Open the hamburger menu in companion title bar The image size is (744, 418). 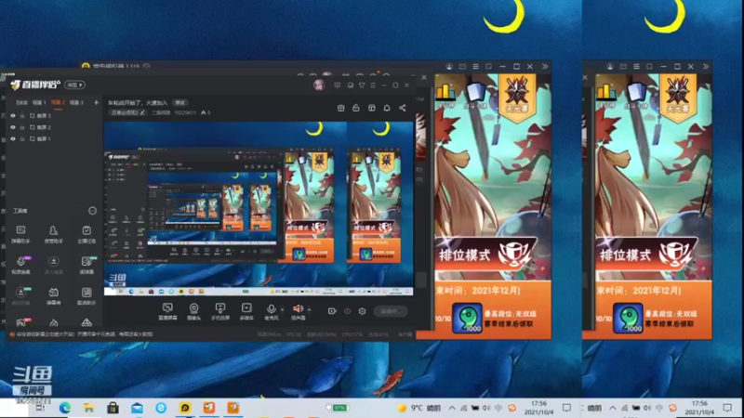pos(373,85)
